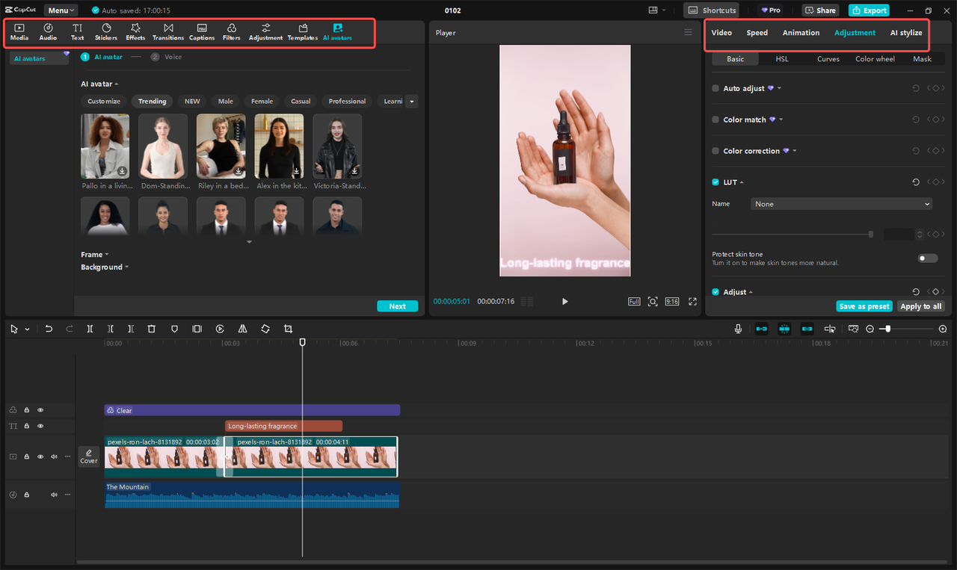Click the Cover edit button on timeline
Viewport: 957px width, 570px height.
(89, 456)
